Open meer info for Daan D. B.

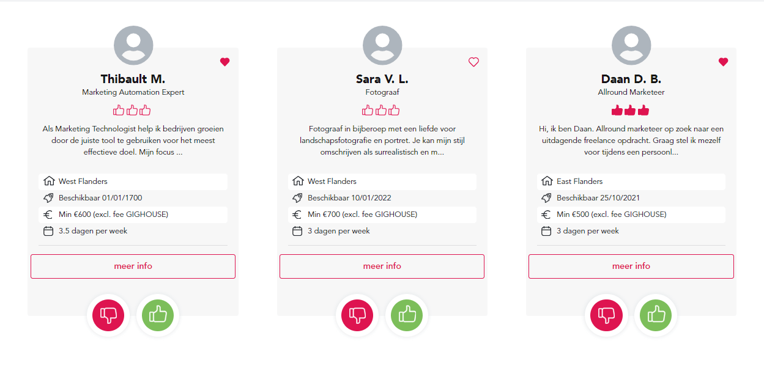[x=631, y=266]
